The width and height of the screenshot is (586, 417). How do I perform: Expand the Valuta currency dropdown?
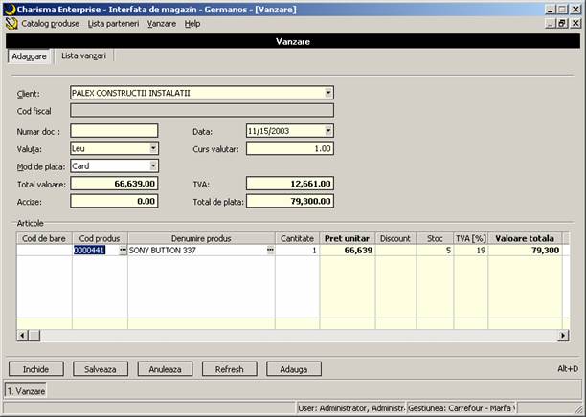pyautogui.click(x=153, y=148)
